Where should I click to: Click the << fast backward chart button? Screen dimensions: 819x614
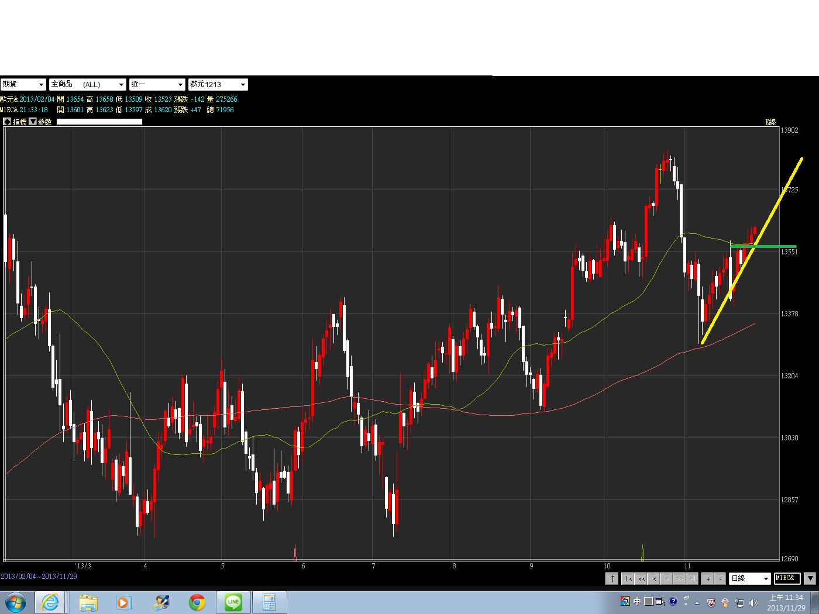tap(641, 578)
